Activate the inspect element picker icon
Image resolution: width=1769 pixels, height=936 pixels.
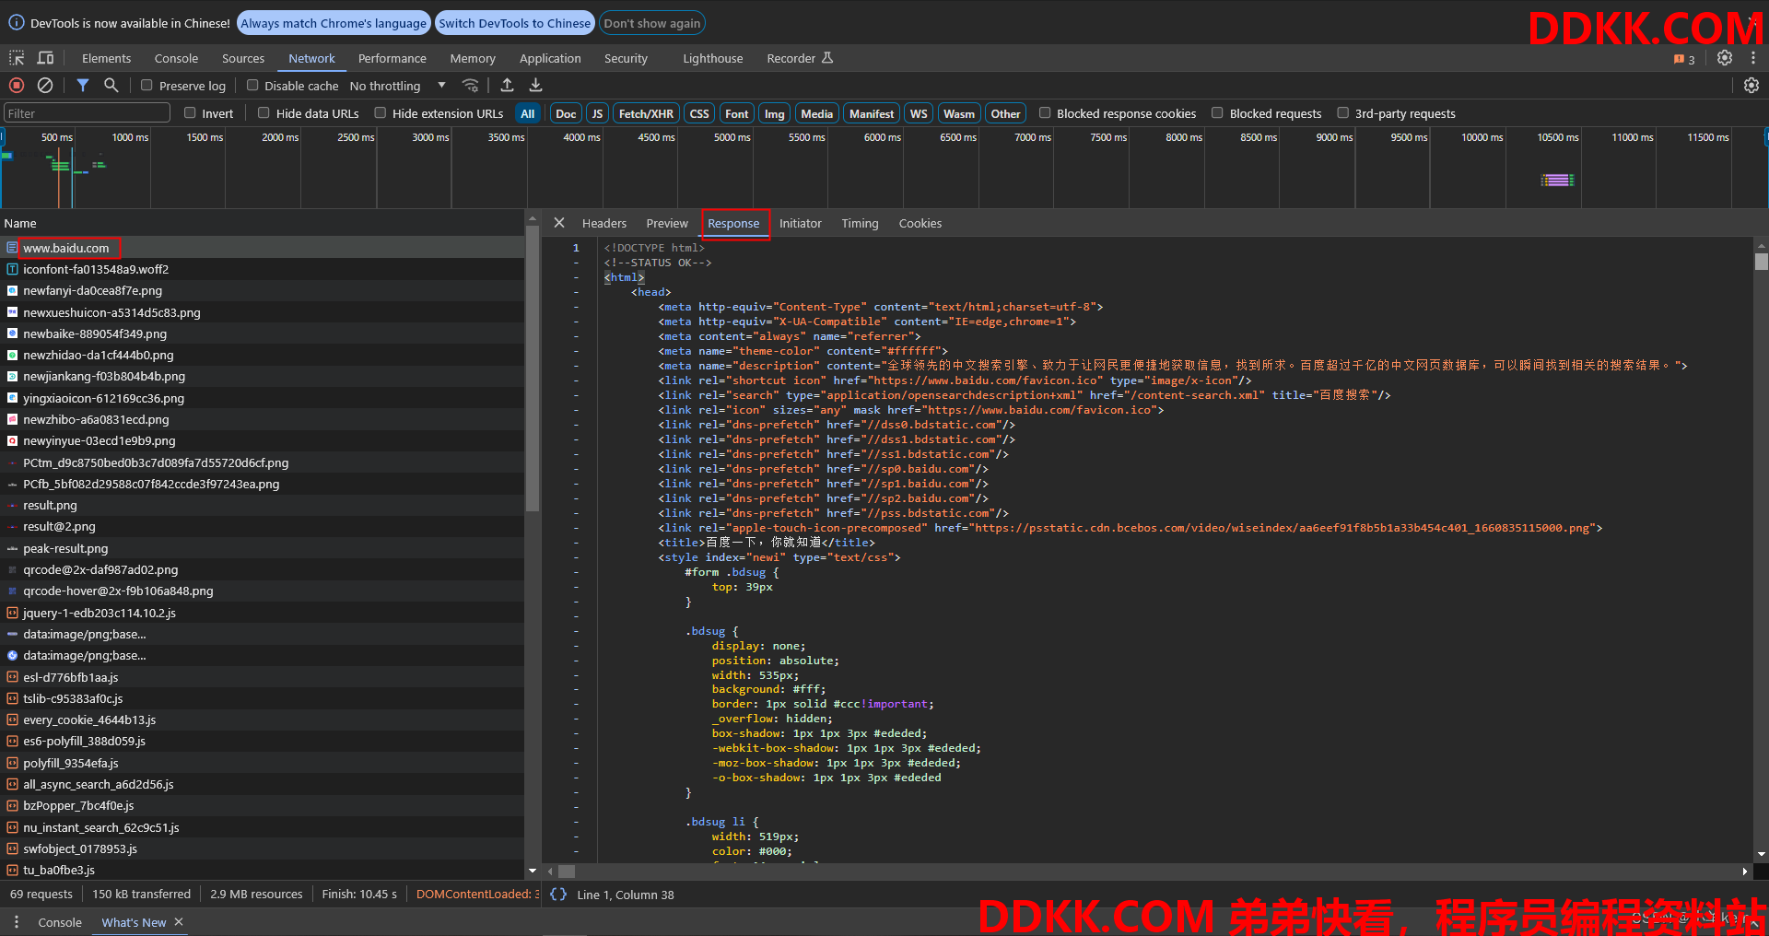point(17,58)
